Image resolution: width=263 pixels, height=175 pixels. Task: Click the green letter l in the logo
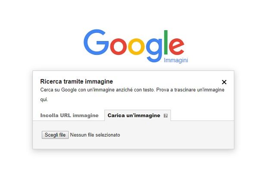tap(166, 42)
